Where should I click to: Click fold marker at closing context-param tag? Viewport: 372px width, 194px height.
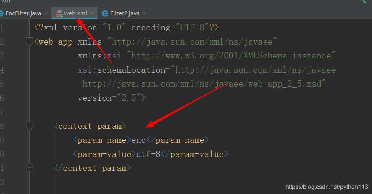29,167
